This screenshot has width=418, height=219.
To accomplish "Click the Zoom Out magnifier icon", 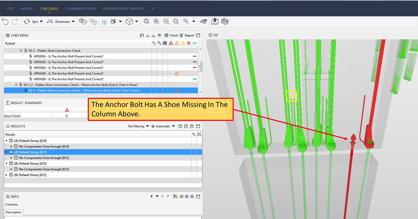I will point(166,21).
